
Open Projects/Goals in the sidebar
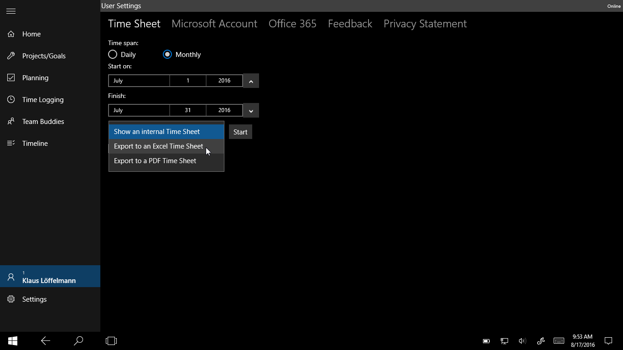[50, 56]
